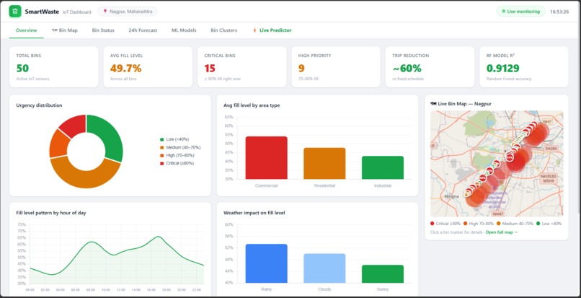Click the blue Rainy bar
This screenshot has width=581, height=298.
point(267,263)
